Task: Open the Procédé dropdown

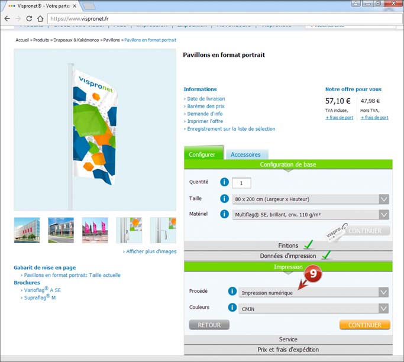Action: (313, 292)
